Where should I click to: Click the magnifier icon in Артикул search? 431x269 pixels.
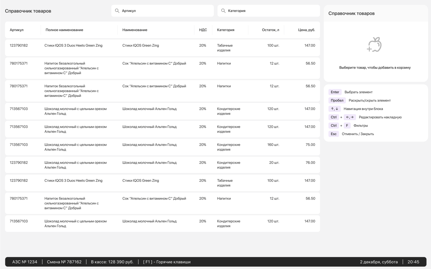[117, 11]
